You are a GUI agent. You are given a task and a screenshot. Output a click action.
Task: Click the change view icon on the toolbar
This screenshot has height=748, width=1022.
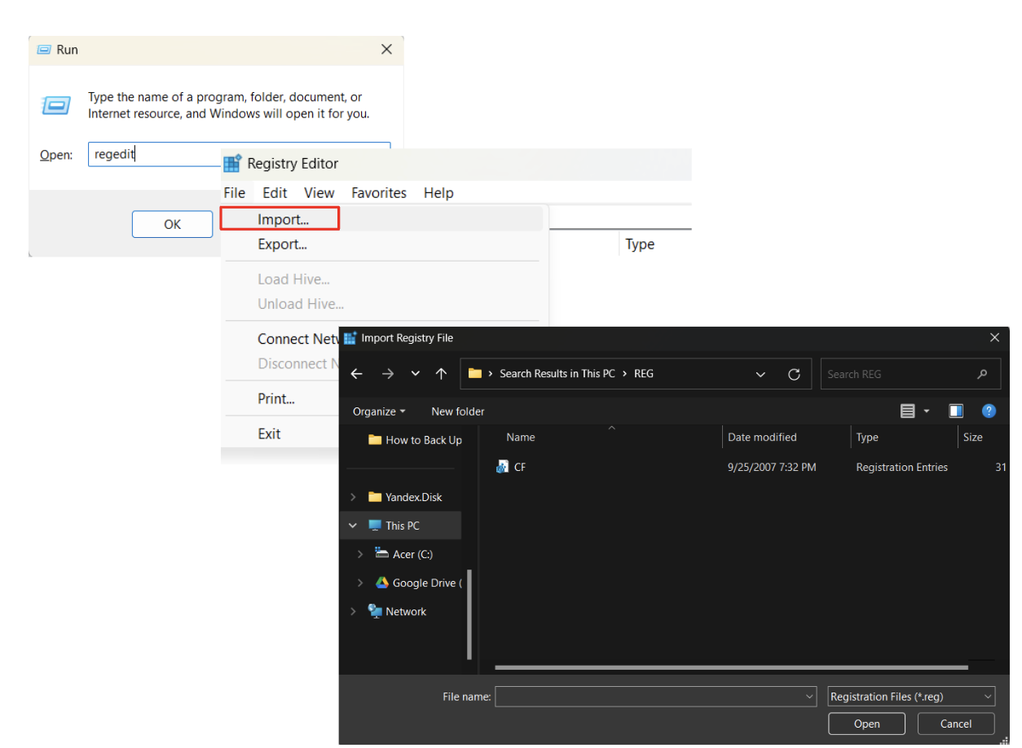tap(908, 411)
